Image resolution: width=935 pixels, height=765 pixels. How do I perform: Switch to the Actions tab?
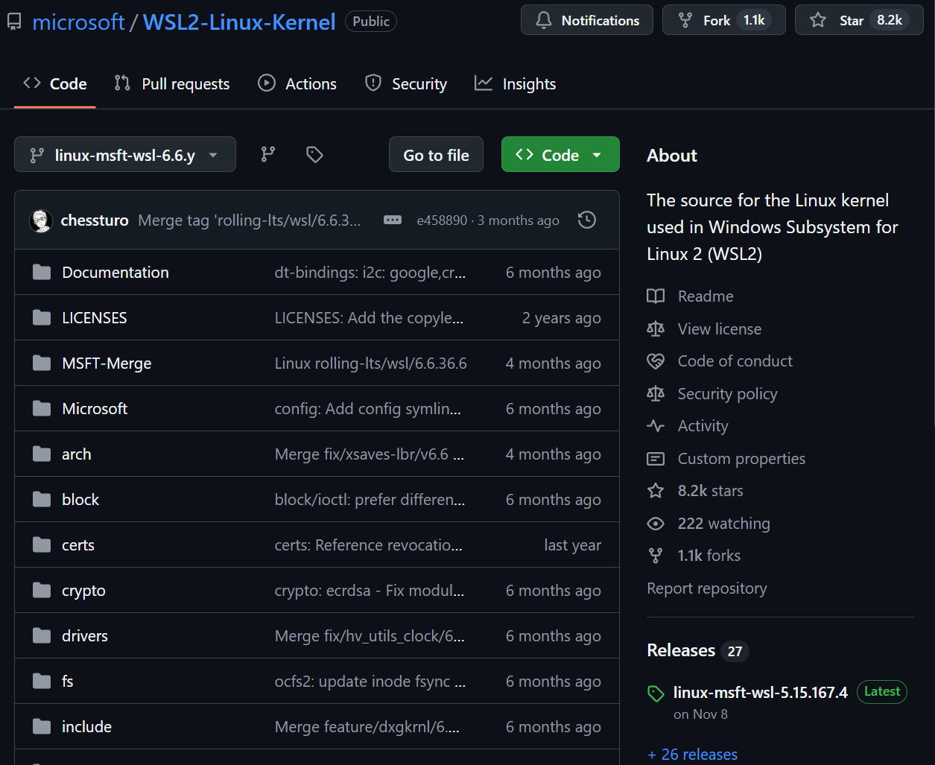(297, 83)
